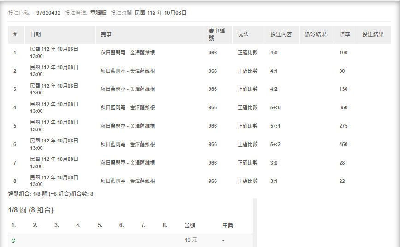Image resolution: width=400 pixels, height=247 pixels.
Task: Click the date cell in row 3
Action: pyautogui.click(x=54, y=89)
